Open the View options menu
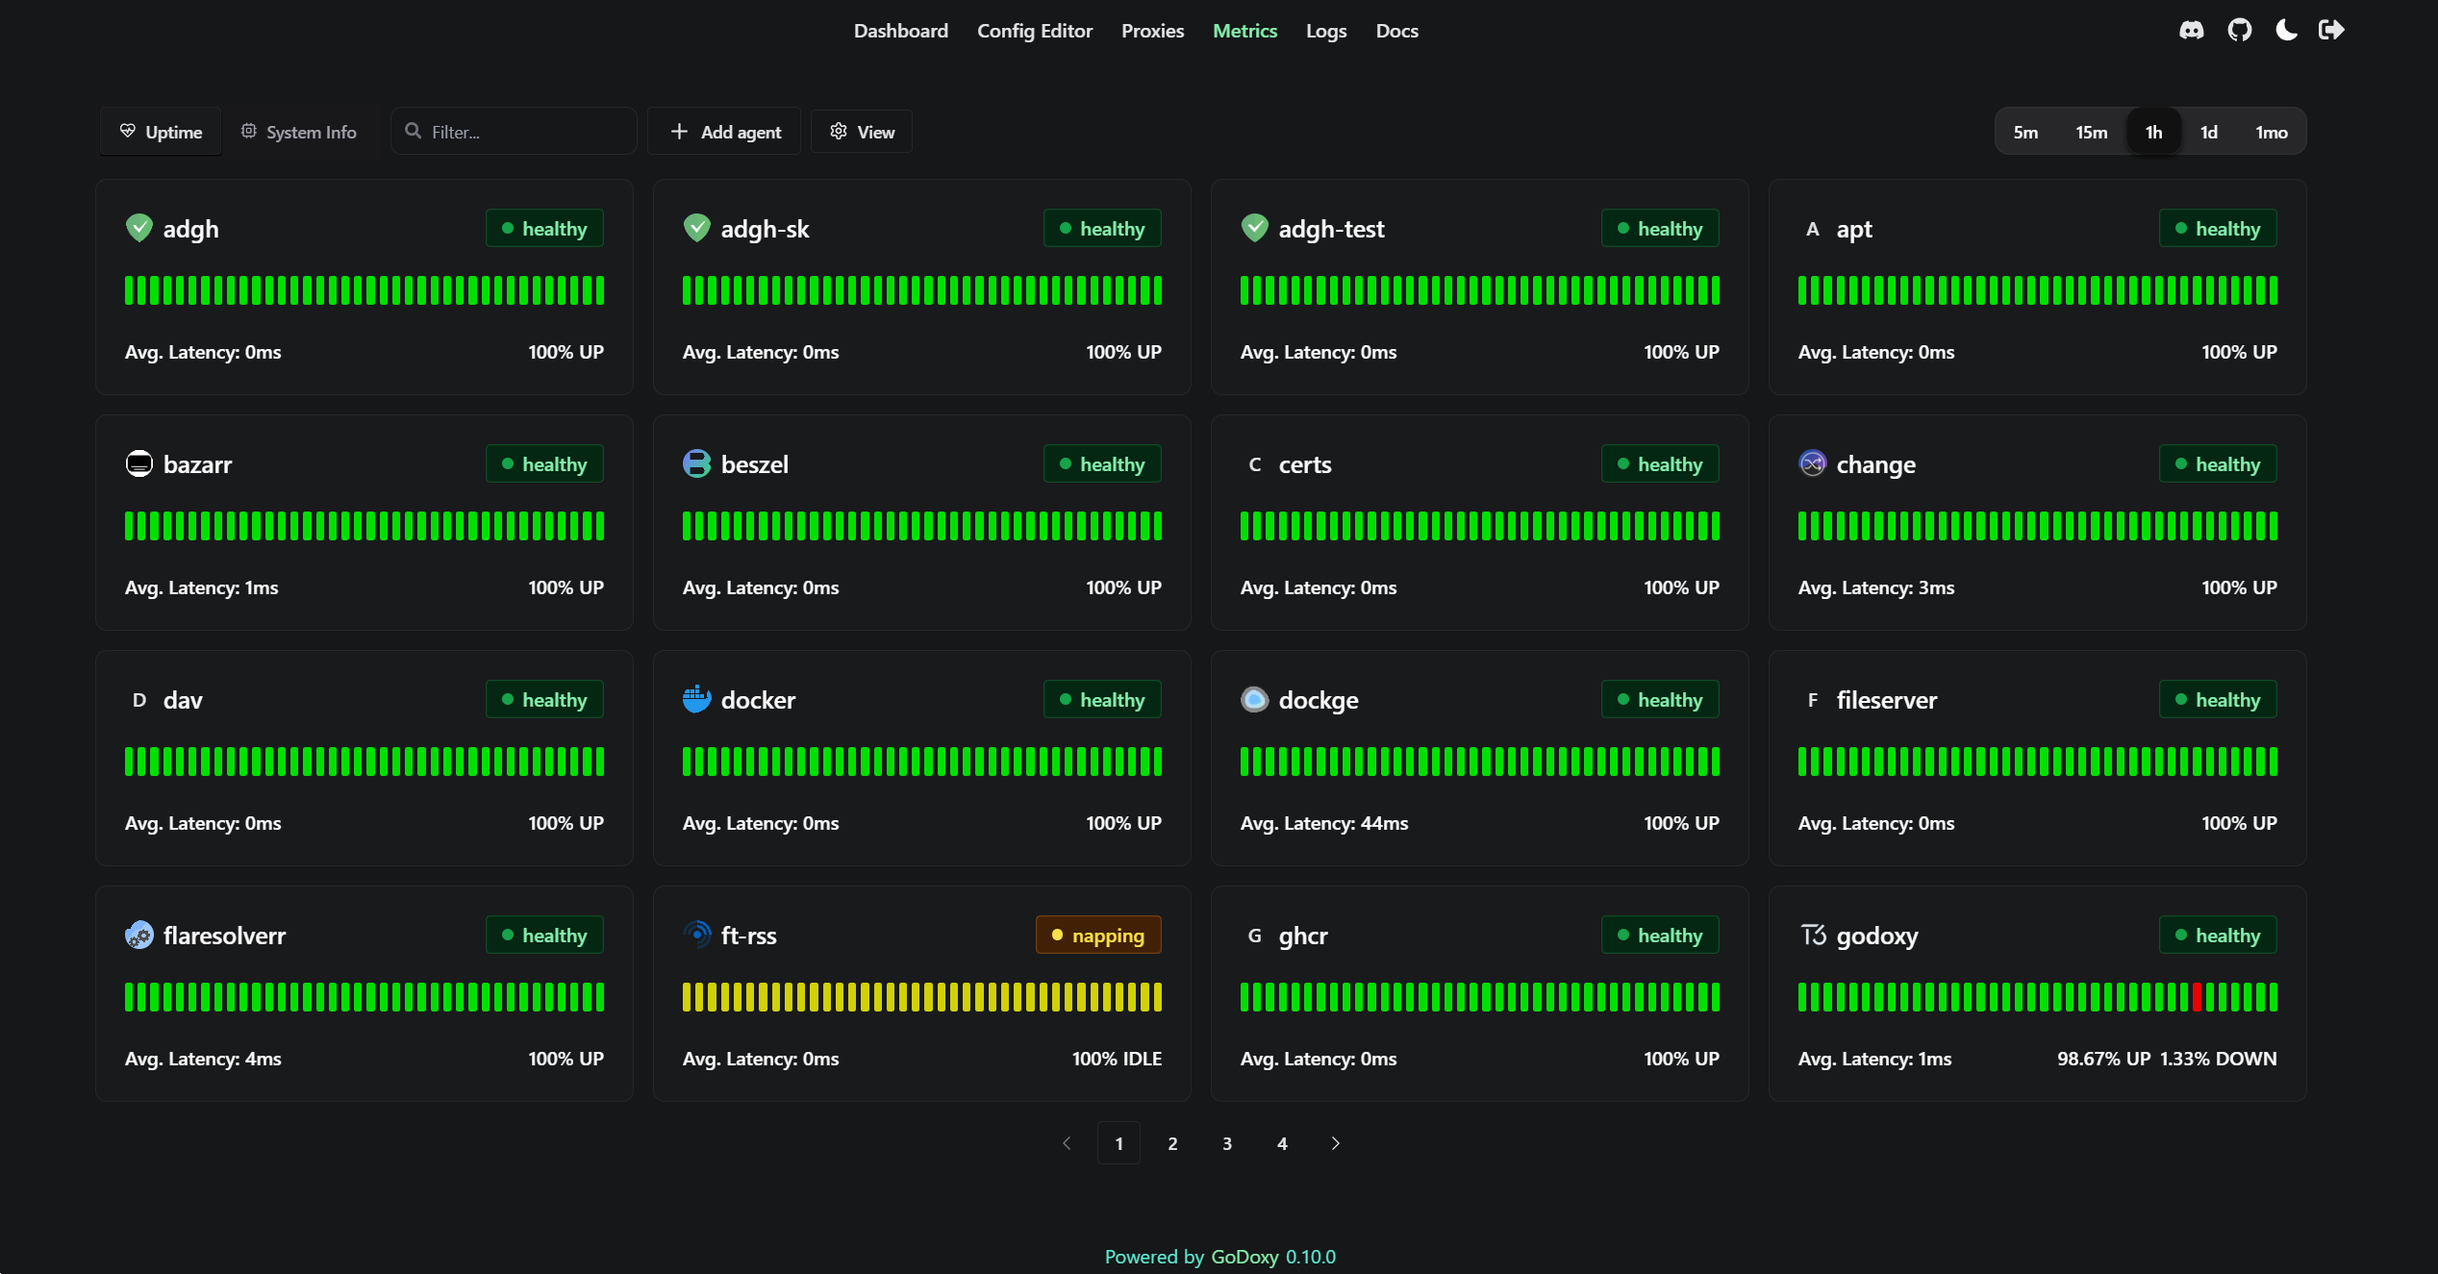The image size is (2438, 1274). (x=861, y=131)
